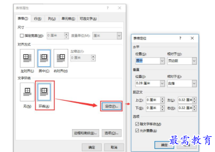The image size is (215, 152).
Task: Switch to the 列 tab
Action: pos(52,19)
